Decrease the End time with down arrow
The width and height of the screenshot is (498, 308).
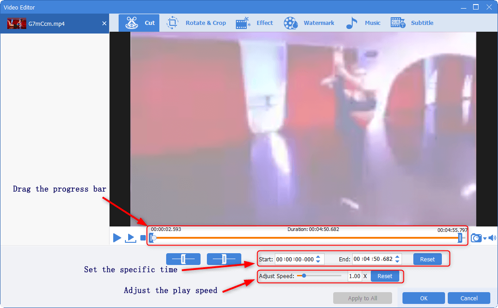coord(397,262)
